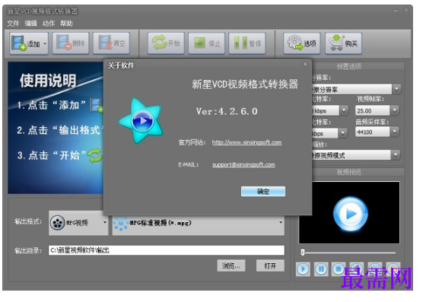Click the 使用说明 instructions banner
The image size is (426, 302).
[x=56, y=128]
